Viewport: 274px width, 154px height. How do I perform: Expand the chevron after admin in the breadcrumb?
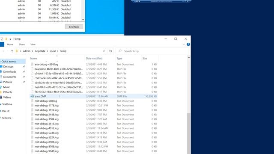pos(33,51)
